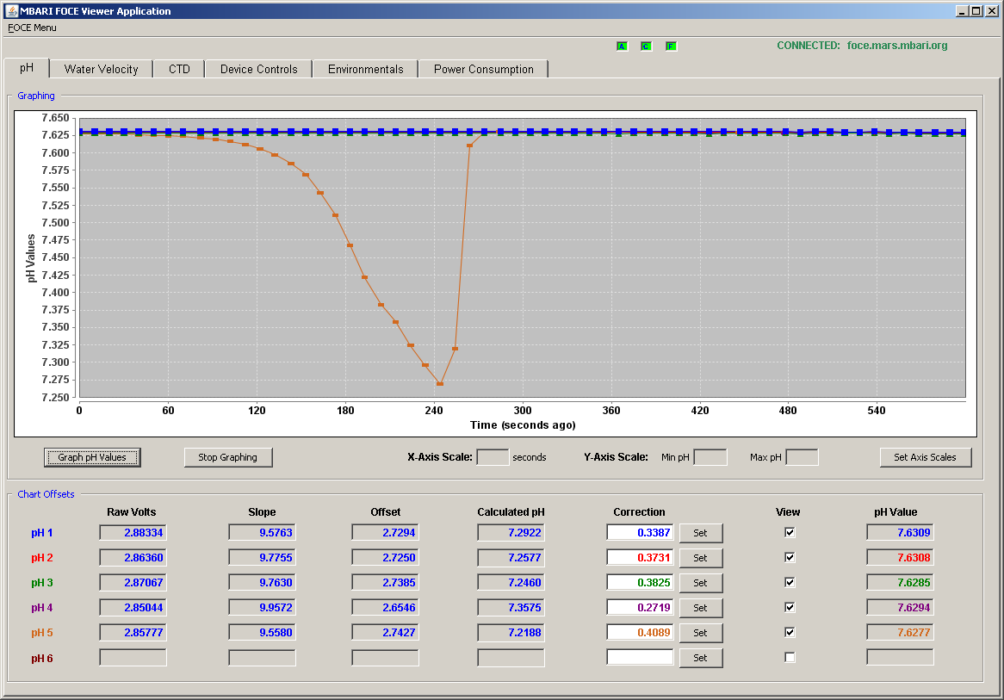Click the Java icon in title bar
The image size is (1004, 700).
11,11
